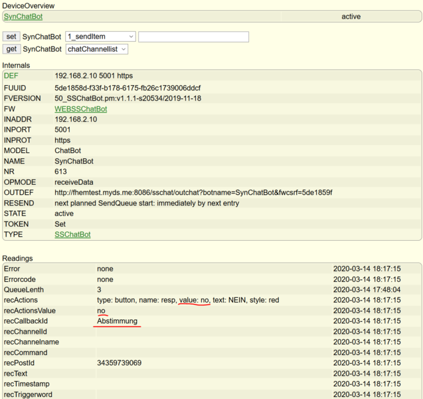Open the SSChatBot link in TYPE row
The image size is (423, 399).
[72, 235]
